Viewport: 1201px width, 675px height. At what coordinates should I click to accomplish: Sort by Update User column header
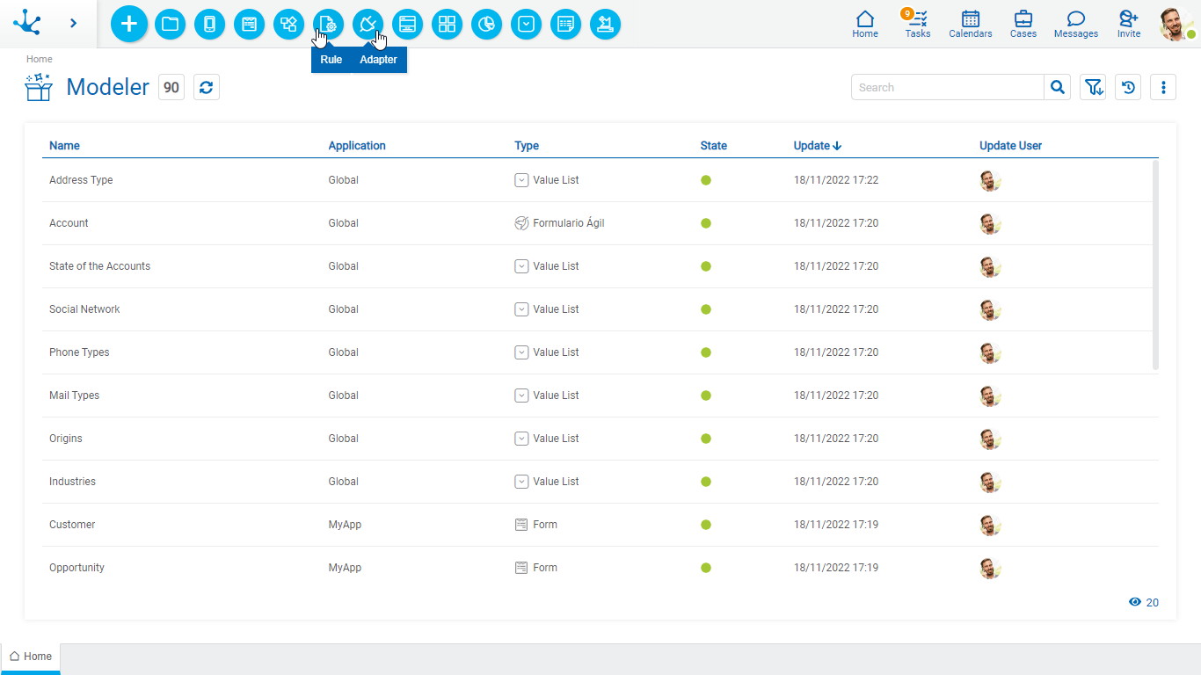pyautogui.click(x=1011, y=146)
